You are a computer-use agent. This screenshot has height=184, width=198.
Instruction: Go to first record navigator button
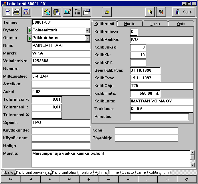pyautogui.click(x=11, y=179)
